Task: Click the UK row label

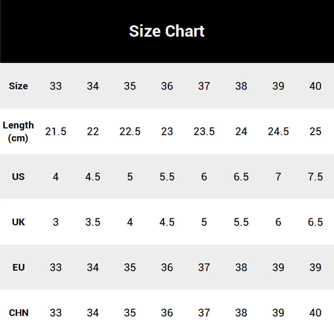Action: click(18, 222)
